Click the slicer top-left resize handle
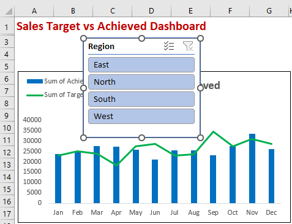The width and height of the screenshot is (292, 224). coord(83,38)
